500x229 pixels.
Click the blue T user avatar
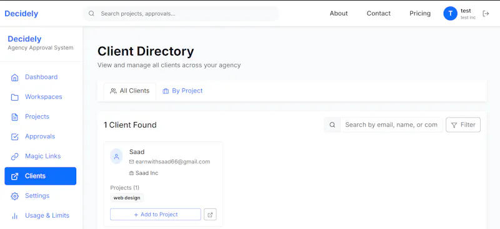pos(450,13)
